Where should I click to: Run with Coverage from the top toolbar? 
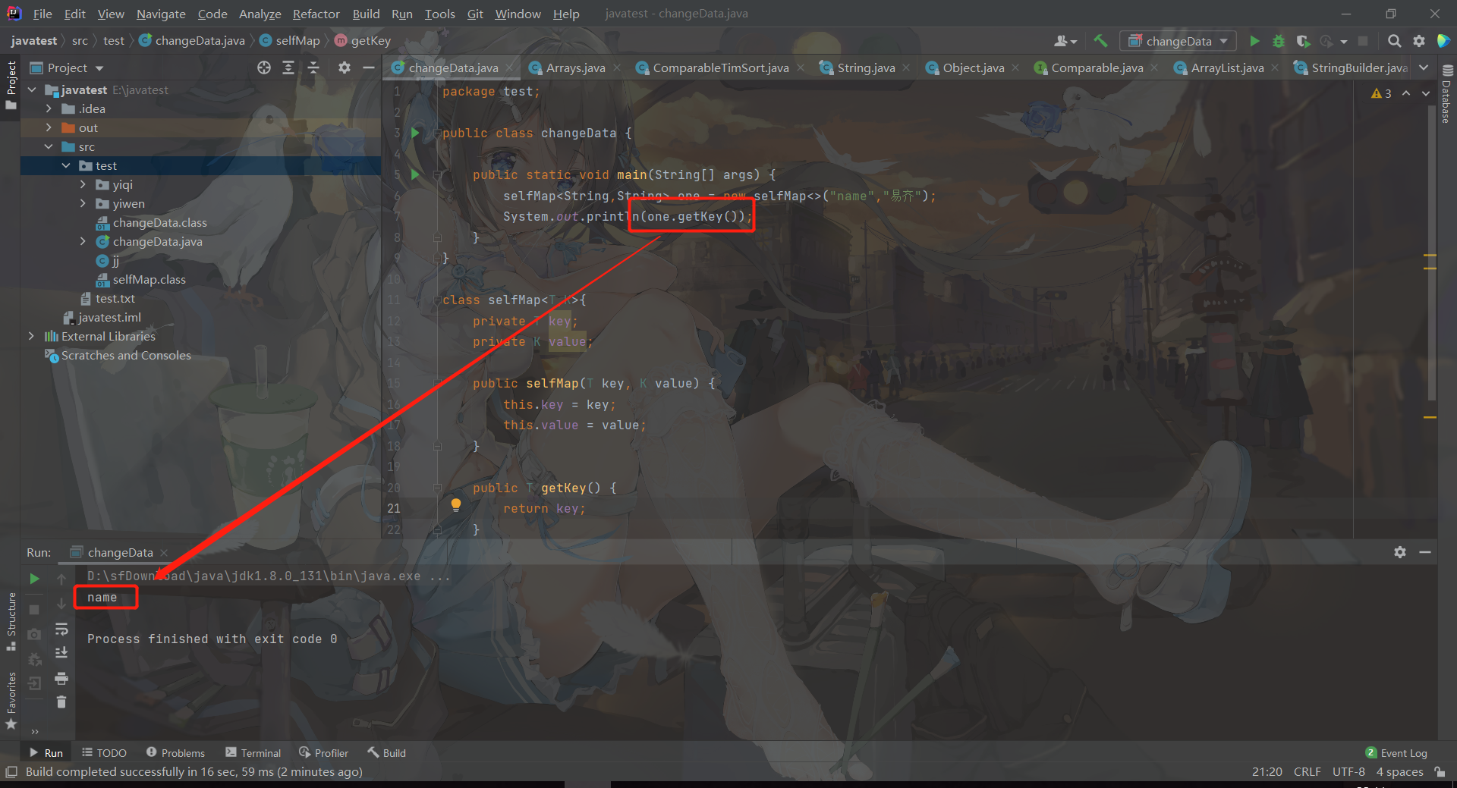[x=1303, y=41]
